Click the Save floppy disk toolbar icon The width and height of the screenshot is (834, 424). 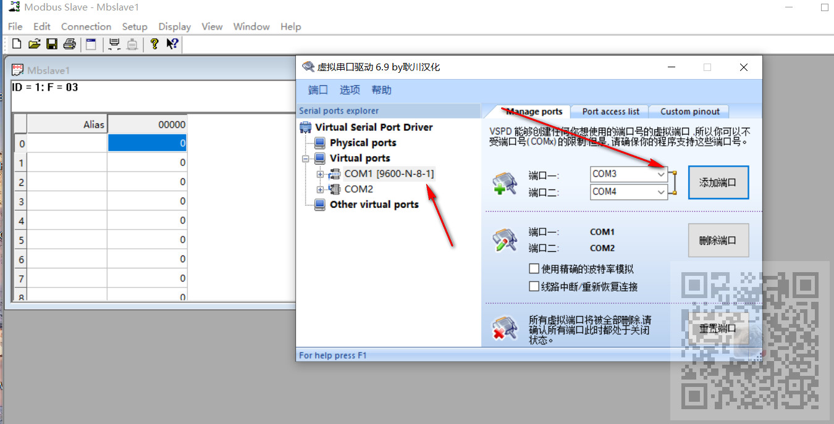(x=52, y=44)
